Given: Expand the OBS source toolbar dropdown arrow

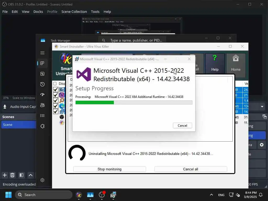Looking at the screenshot, I should tap(262, 107).
